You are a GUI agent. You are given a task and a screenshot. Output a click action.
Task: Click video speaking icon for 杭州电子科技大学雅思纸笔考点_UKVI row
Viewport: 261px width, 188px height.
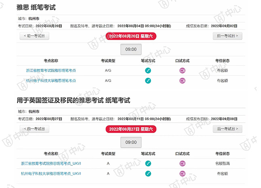[x=183, y=173]
